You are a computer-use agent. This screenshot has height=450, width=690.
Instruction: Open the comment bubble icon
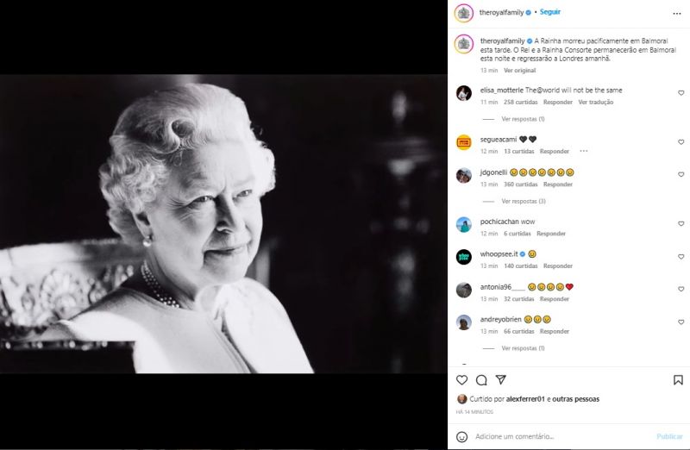(481, 379)
